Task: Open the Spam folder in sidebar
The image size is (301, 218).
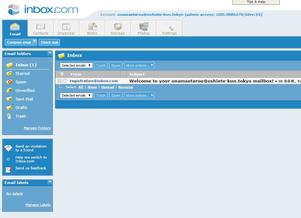Action: 21,82
